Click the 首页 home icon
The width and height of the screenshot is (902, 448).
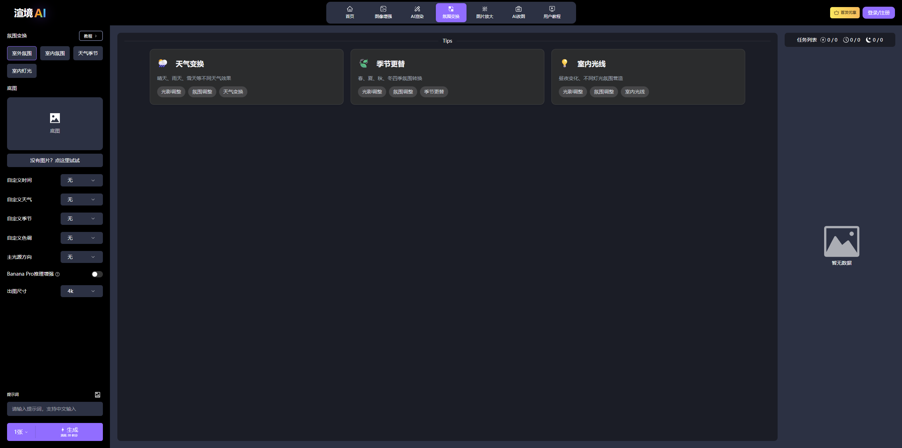pos(350,9)
